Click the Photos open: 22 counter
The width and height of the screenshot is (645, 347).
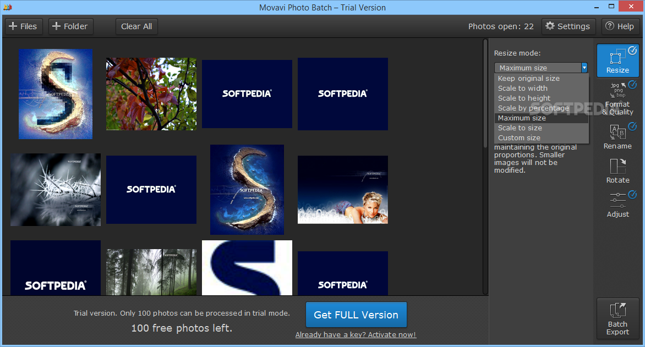click(501, 26)
